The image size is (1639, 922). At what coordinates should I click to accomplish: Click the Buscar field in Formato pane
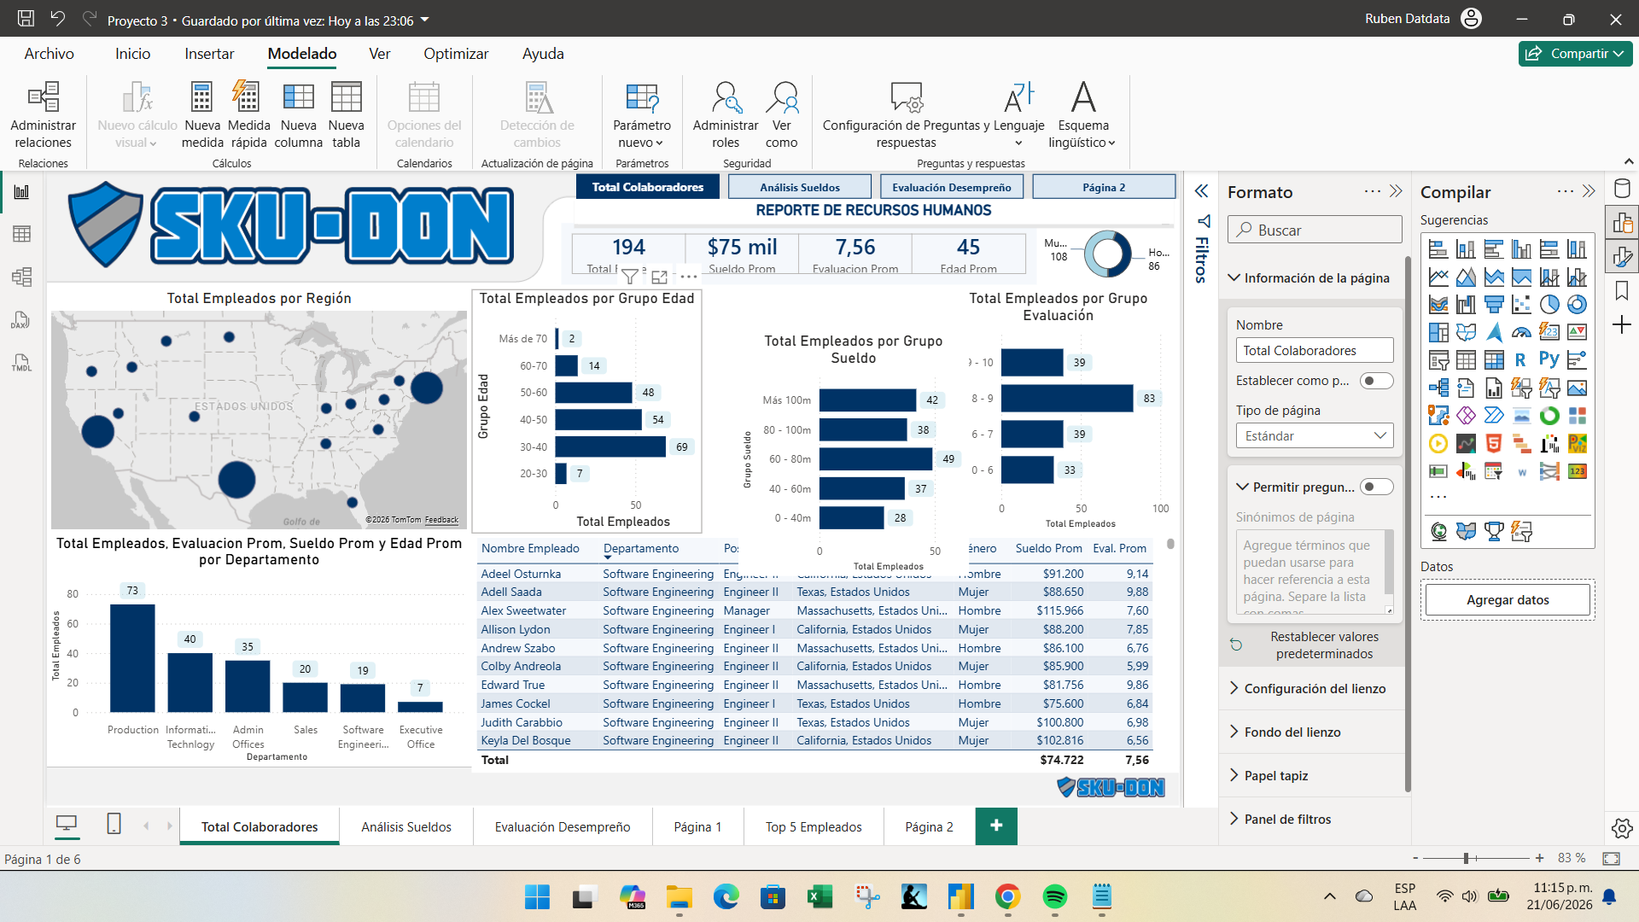pyautogui.click(x=1315, y=230)
